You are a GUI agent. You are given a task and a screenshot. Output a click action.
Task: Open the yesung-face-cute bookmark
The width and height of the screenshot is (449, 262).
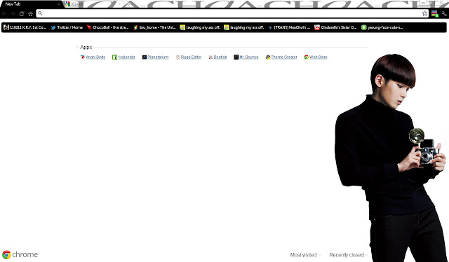click(x=382, y=27)
